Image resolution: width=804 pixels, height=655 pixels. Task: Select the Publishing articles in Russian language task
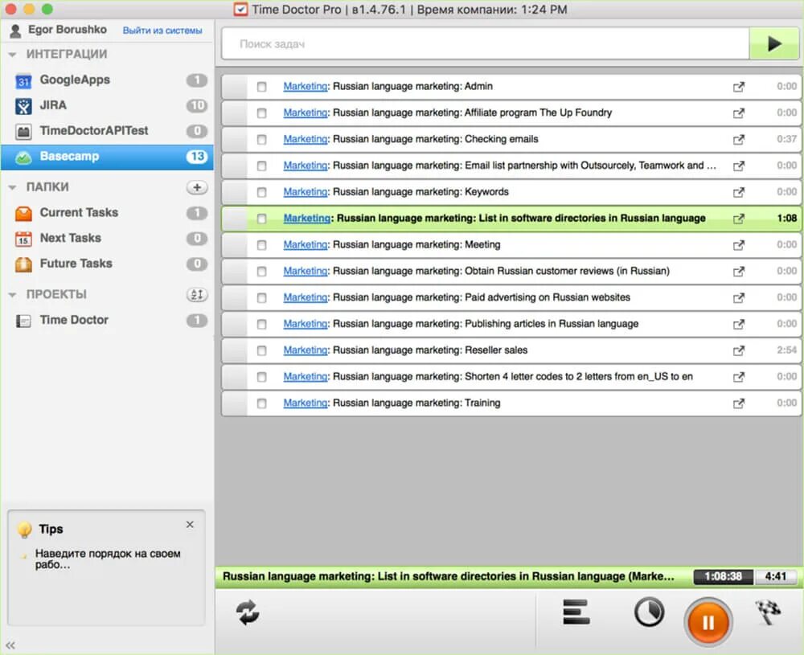(x=511, y=324)
